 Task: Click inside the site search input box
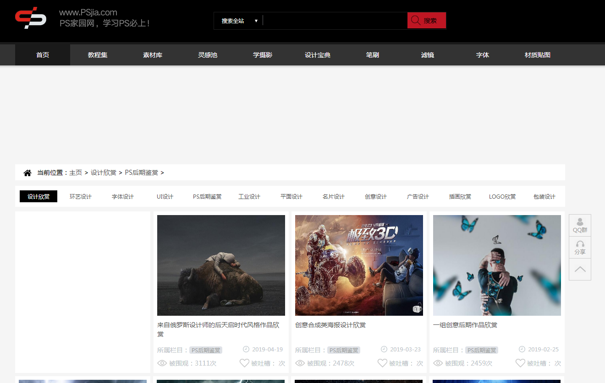click(335, 20)
